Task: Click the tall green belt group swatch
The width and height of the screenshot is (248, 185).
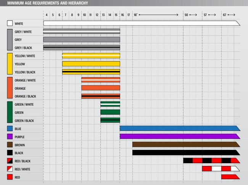Action: [10, 112]
